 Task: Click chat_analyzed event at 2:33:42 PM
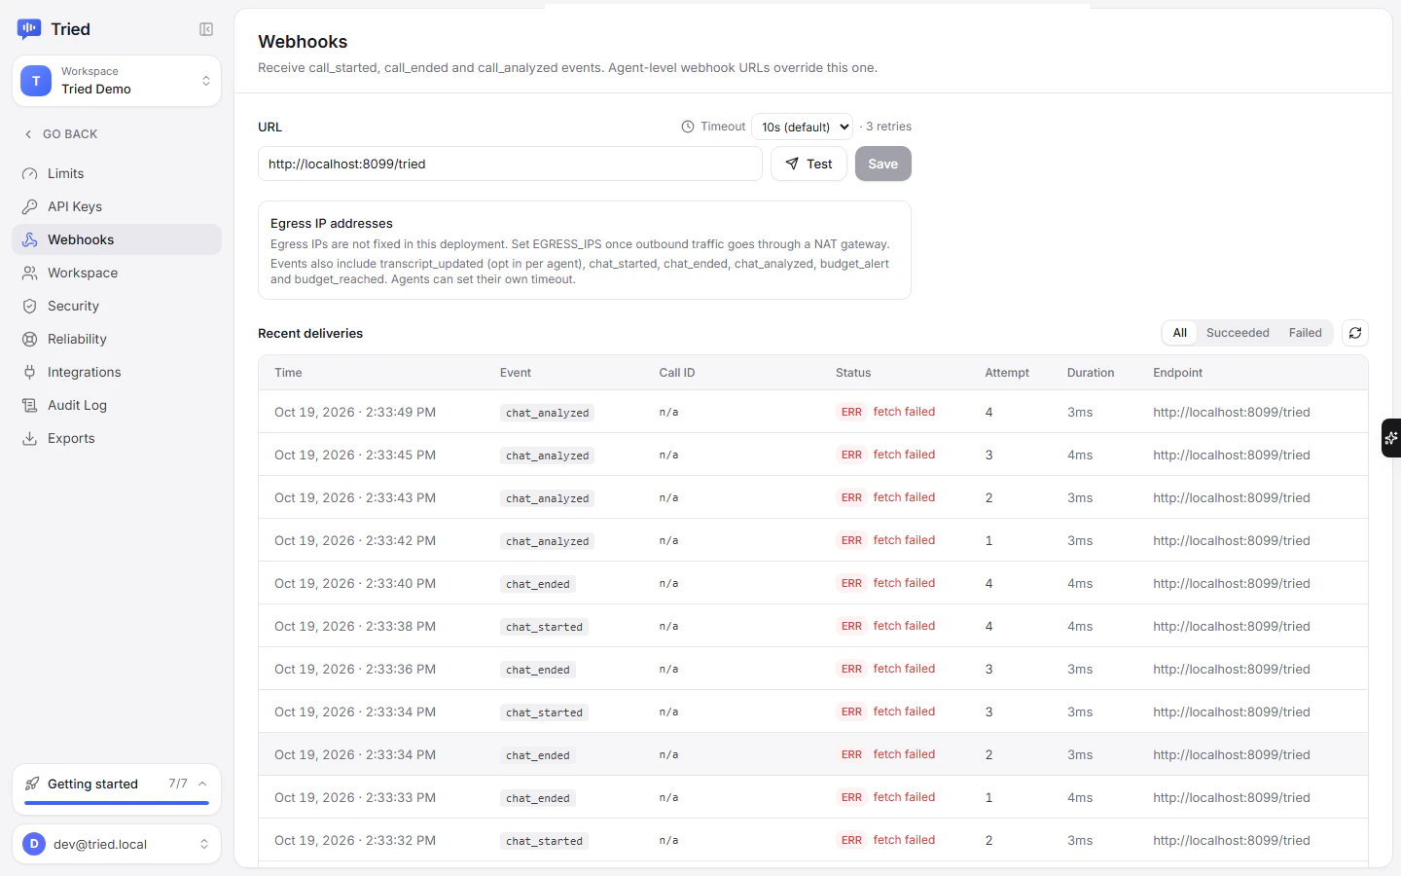click(548, 541)
